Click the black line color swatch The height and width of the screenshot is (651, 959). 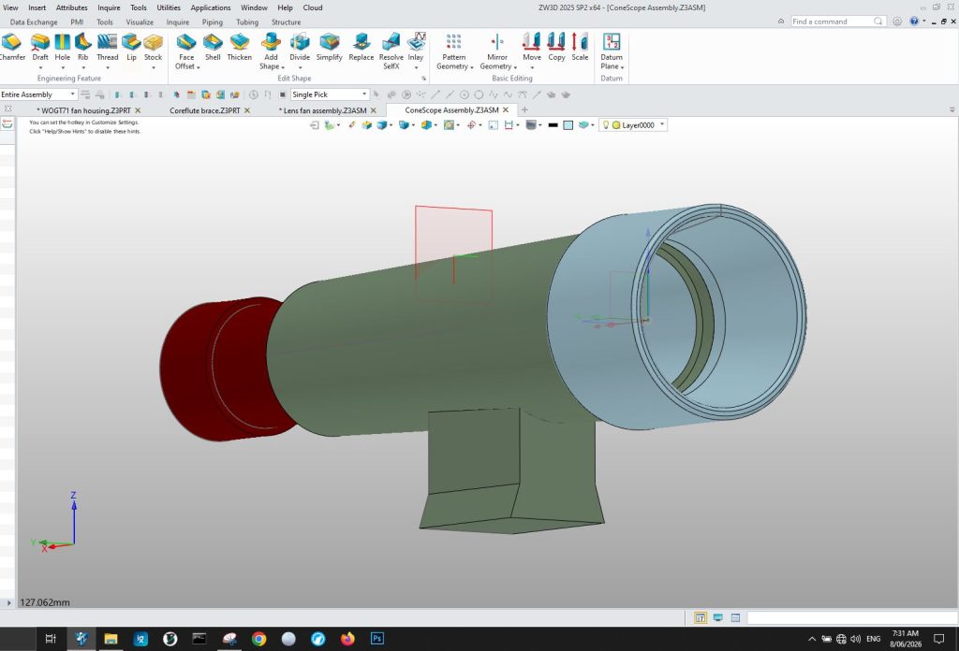[x=553, y=125]
